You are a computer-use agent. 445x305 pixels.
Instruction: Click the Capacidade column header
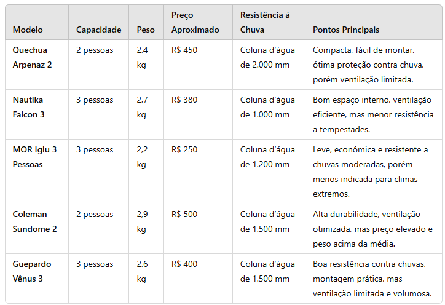tap(98, 30)
